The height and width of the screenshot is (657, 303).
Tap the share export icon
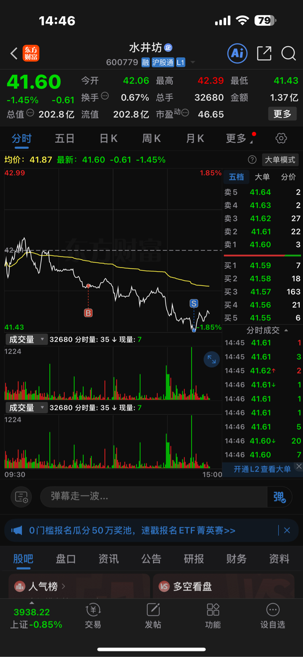coord(264,53)
